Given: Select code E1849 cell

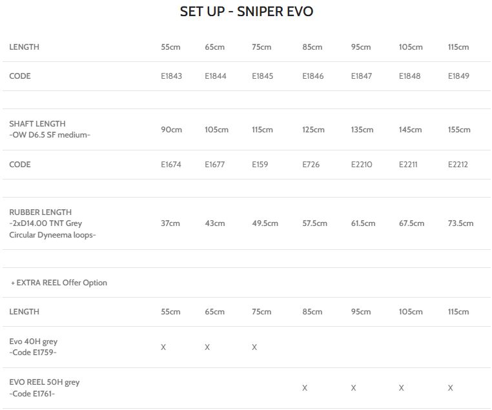Looking at the screenshot, I should click(458, 76).
